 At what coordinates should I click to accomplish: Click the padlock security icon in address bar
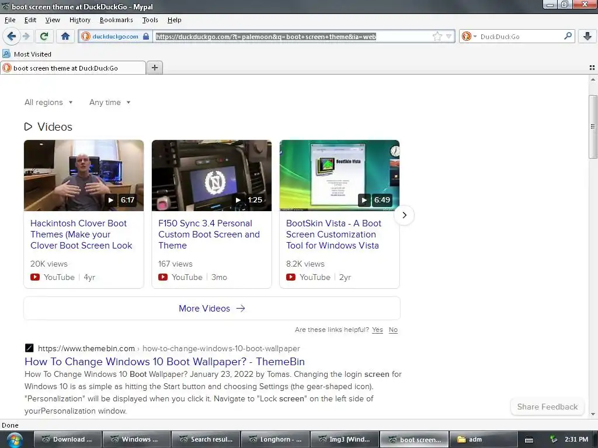pyautogui.click(x=145, y=36)
